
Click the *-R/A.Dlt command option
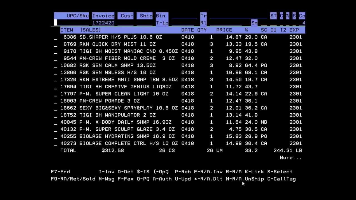tap(208, 179)
